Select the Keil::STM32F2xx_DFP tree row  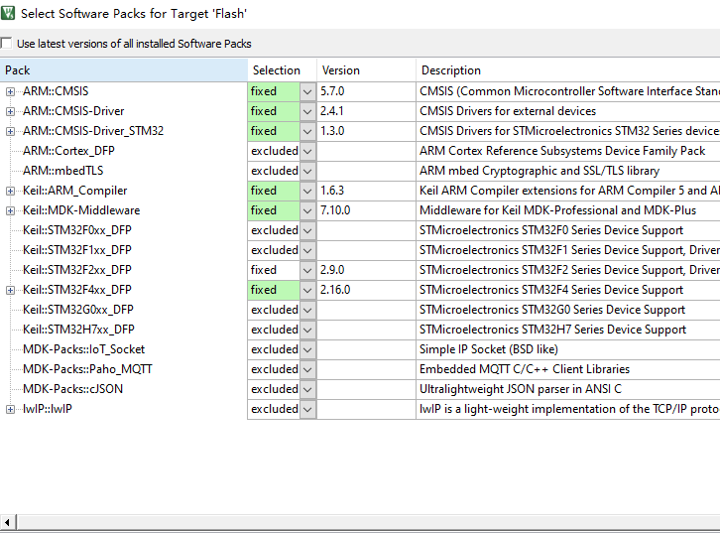77,270
